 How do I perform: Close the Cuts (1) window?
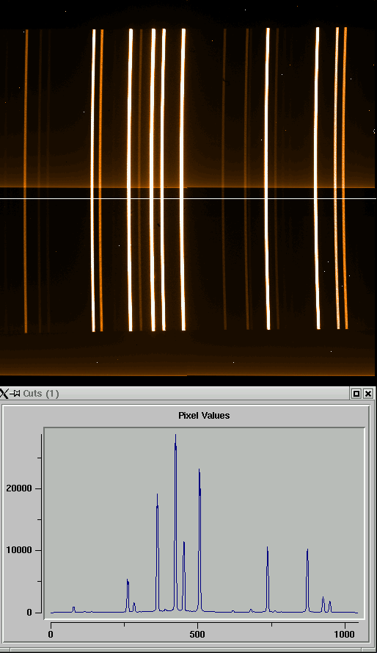[368, 394]
